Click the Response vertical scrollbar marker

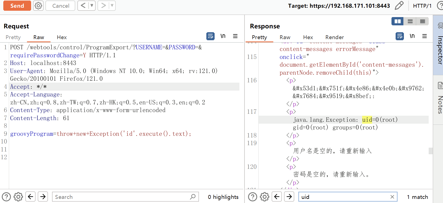click(x=431, y=151)
